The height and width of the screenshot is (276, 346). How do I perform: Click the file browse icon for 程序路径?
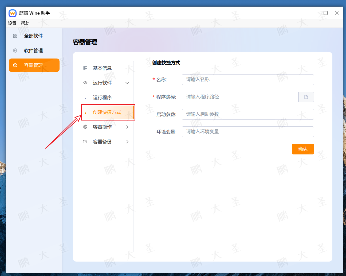click(306, 97)
